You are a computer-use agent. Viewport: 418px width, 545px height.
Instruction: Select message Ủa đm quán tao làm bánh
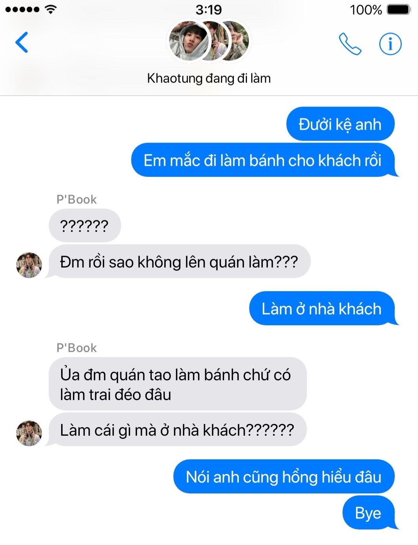tap(178, 384)
